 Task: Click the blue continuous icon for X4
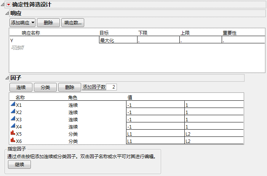coord(13,125)
